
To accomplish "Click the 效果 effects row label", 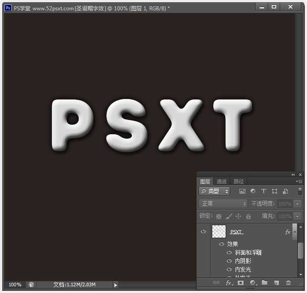I will (x=232, y=244).
